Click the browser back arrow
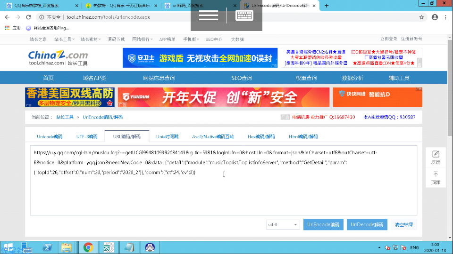The width and height of the screenshot is (453, 254). click(7, 17)
